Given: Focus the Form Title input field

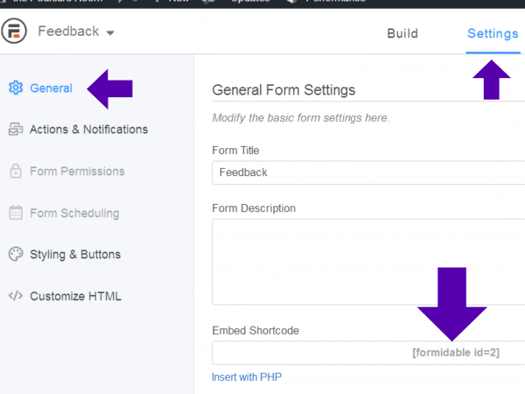Looking at the screenshot, I should pos(367,172).
